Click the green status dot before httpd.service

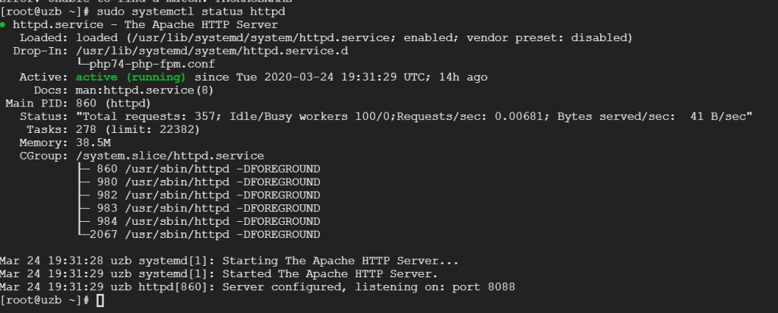click(x=5, y=24)
